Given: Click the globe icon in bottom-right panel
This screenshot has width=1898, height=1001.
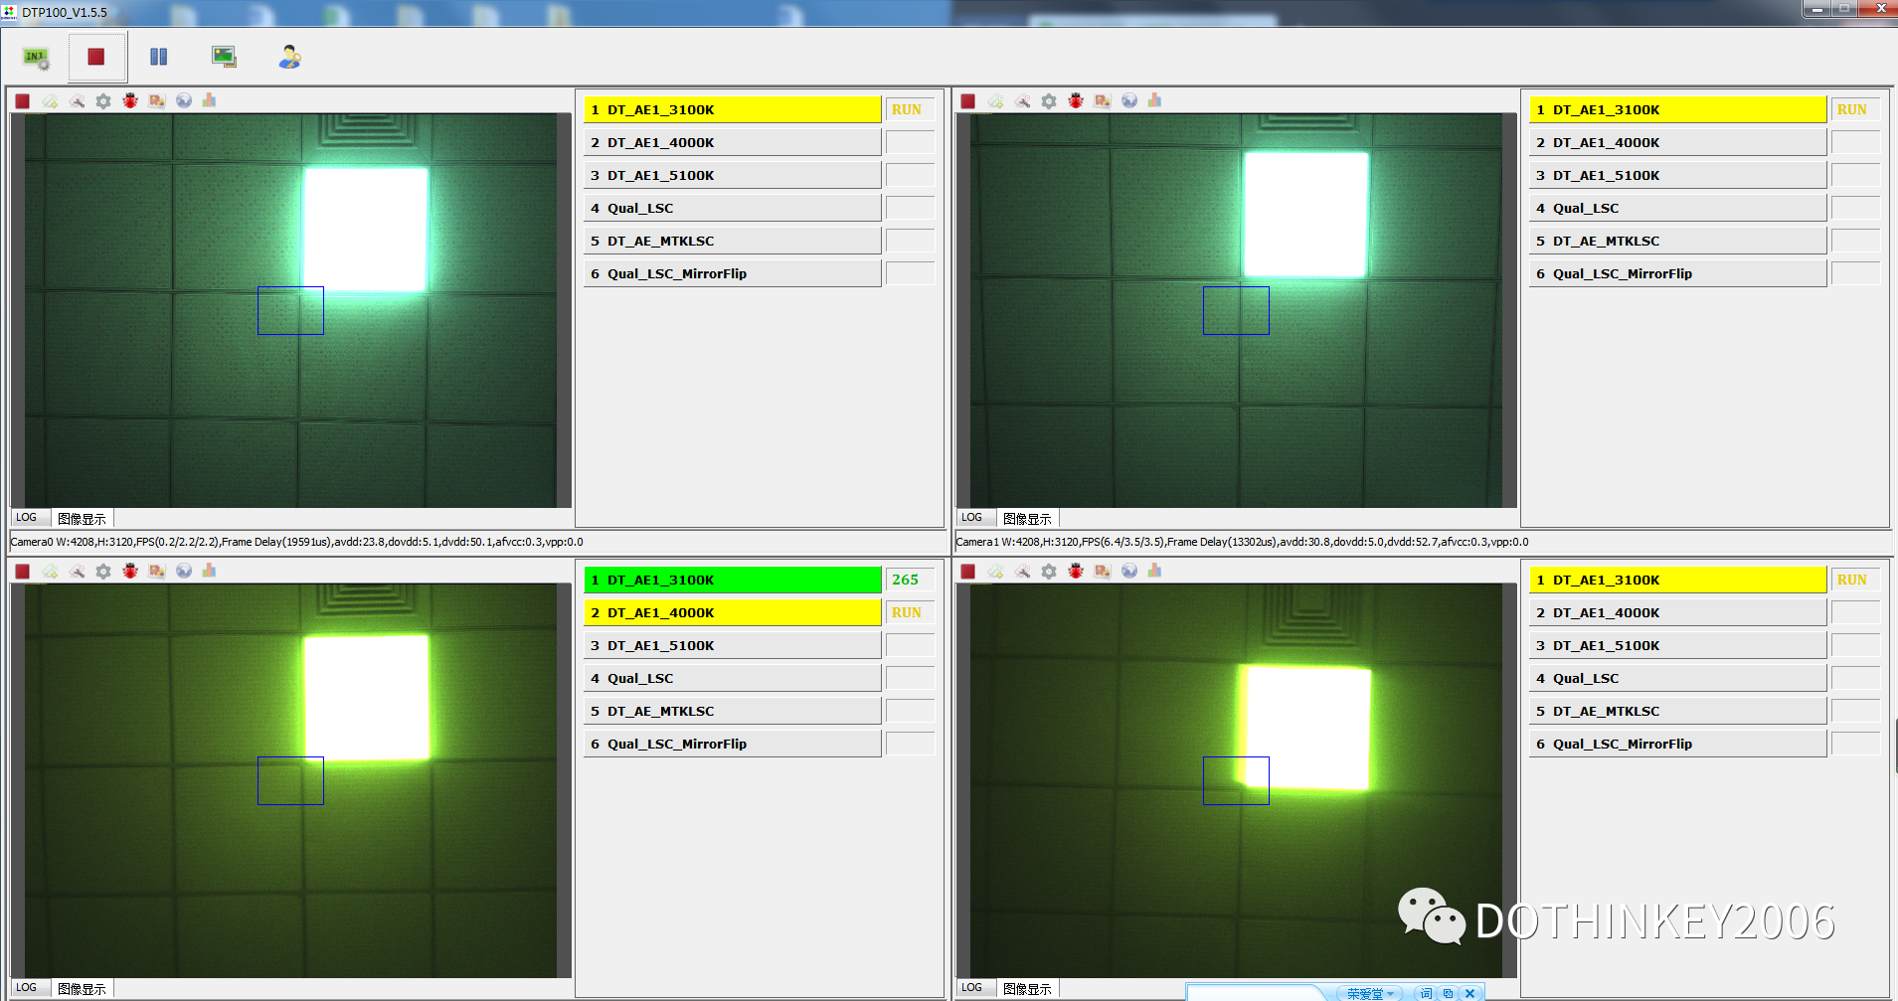Looking at the screenshot, I should click(1129, 571).
